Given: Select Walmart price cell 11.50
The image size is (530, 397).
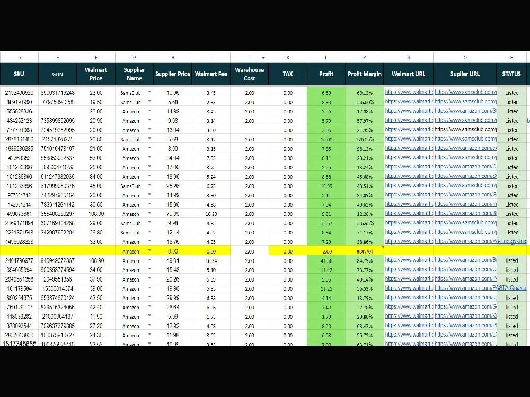Looking at the screenshot, I should coord(96,317).
